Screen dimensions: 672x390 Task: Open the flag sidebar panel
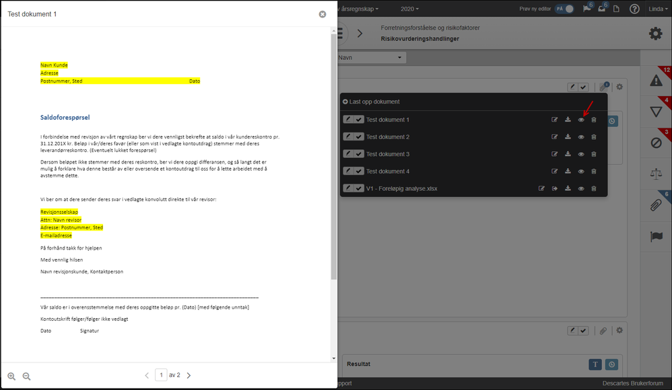point(656,236)
